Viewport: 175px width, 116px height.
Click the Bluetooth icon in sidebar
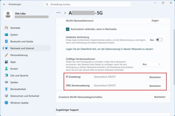[x=6, y=41]
